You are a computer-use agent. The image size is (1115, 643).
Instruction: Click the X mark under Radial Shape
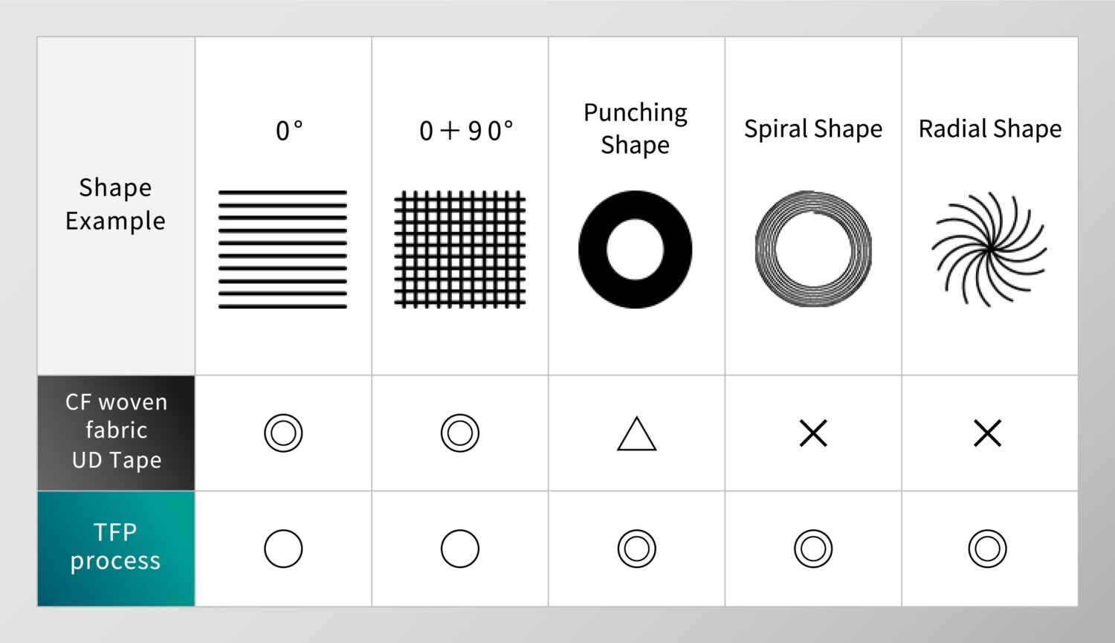click(987, 433)
